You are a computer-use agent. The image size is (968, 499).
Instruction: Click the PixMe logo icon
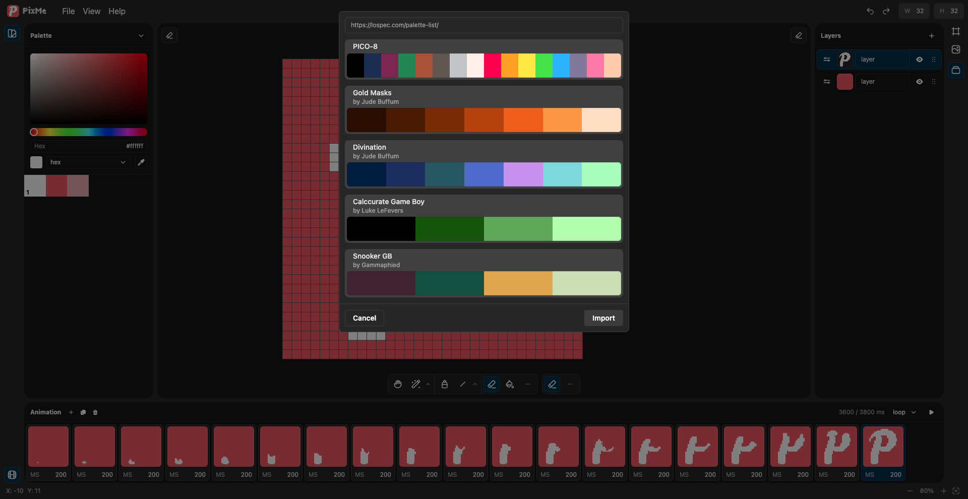pos(13,11)
